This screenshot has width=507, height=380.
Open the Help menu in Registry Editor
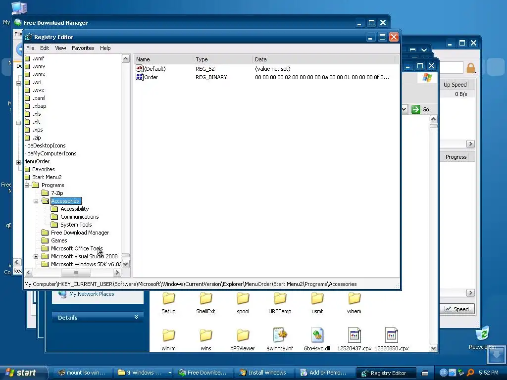[x=105, y=48]
